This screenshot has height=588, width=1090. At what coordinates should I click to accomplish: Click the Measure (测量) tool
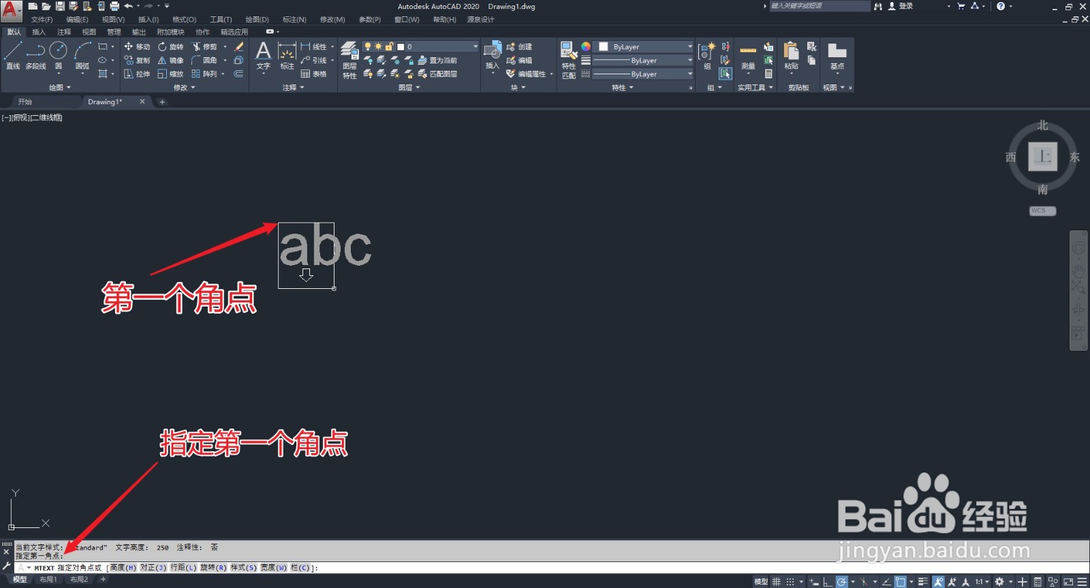click(x=748, y=57)
